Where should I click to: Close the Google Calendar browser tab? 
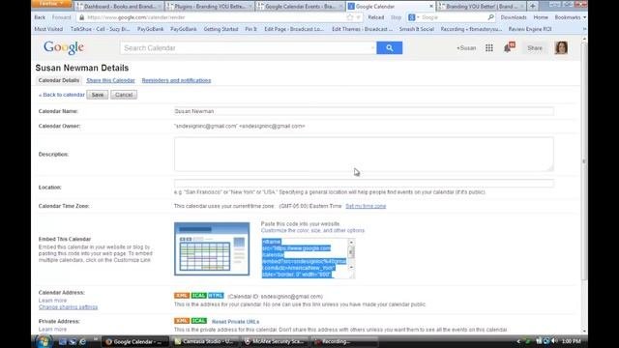coord(430,7)
